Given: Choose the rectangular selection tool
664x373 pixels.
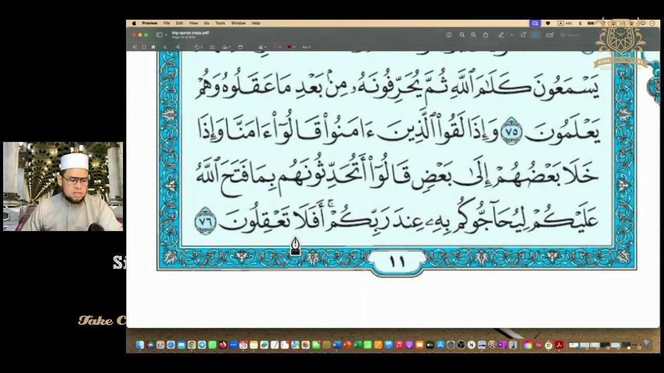Looking at the screenshot, I should click(x=144, y=47).
